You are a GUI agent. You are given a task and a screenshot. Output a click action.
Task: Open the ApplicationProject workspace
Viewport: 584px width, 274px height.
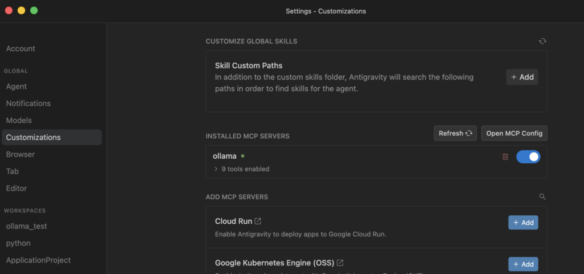click(x=38, y=260)
